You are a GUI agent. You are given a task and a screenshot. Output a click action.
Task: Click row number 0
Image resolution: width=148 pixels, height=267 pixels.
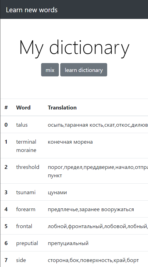(x=6, y=125)
